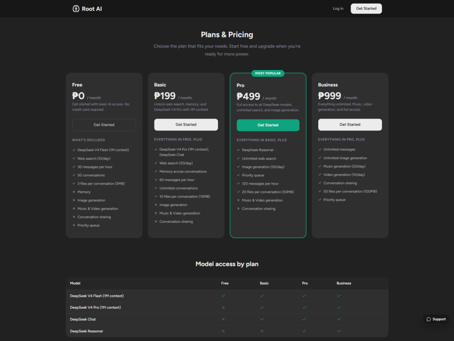454x341 pixels.
Task: Click the Business column check for DeepSeek Chat
Action: tap(339, 319)
